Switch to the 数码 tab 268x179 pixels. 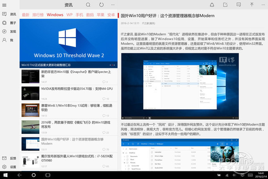90,15
